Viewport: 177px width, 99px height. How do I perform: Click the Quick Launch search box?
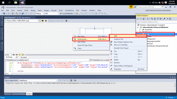150,7
